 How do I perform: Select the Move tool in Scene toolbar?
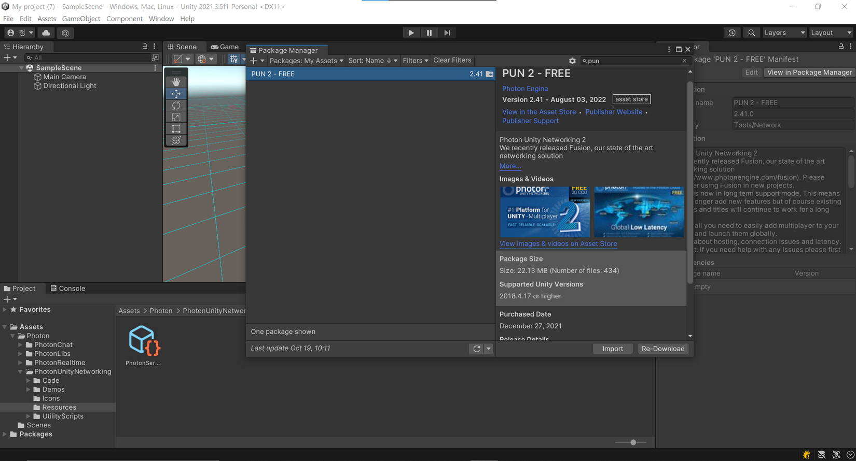coord(176,94)
